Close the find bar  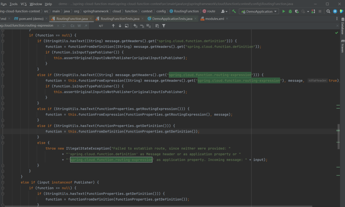(x=338, y=26)
